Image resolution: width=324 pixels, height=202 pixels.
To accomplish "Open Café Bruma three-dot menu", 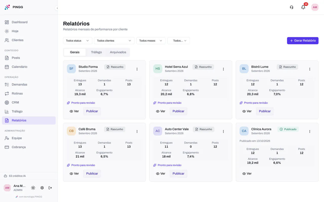I will click(x=137, y=131).
